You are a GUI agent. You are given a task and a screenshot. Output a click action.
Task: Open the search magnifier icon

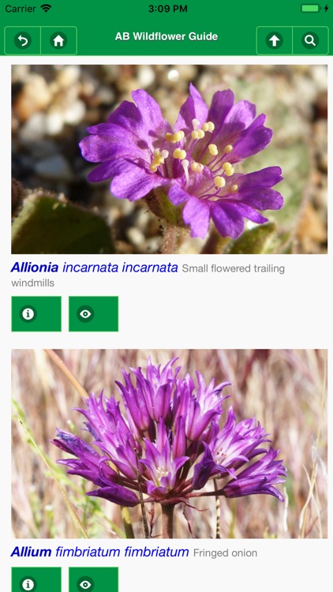(x=310, y=40)
